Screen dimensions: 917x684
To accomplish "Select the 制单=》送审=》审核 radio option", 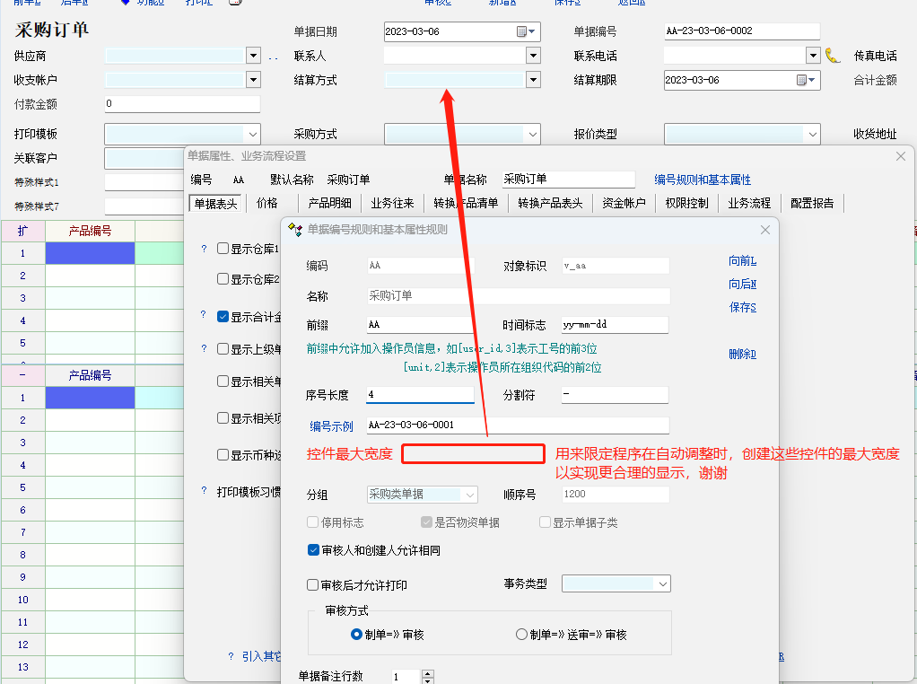I will [x=521, y=635].
